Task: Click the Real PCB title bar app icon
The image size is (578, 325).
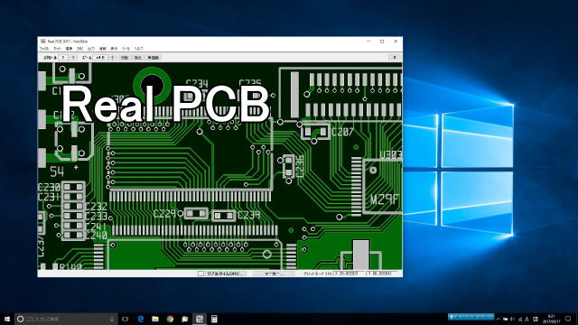Action: [x=42, y=42]
